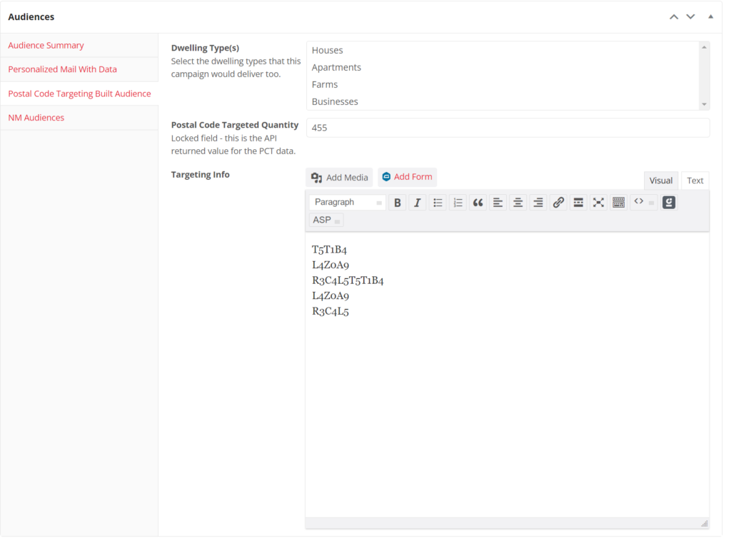The height and width of the screenshot is (543, 731).
Task: Apply italic formatting to text
Action: (x=418, y=203)
